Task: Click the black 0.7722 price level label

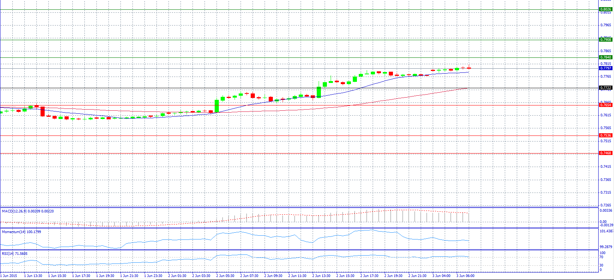Action: coord(606,88)
